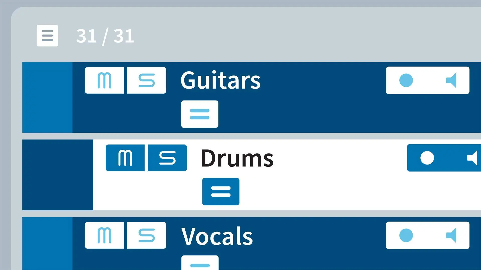Toggle input monitoring speaker on Guitars
Viewport: 481px width, 270px height.
coord(451,80)
